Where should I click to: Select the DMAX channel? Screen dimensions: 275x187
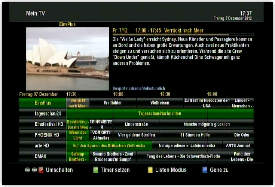[43, 156]
